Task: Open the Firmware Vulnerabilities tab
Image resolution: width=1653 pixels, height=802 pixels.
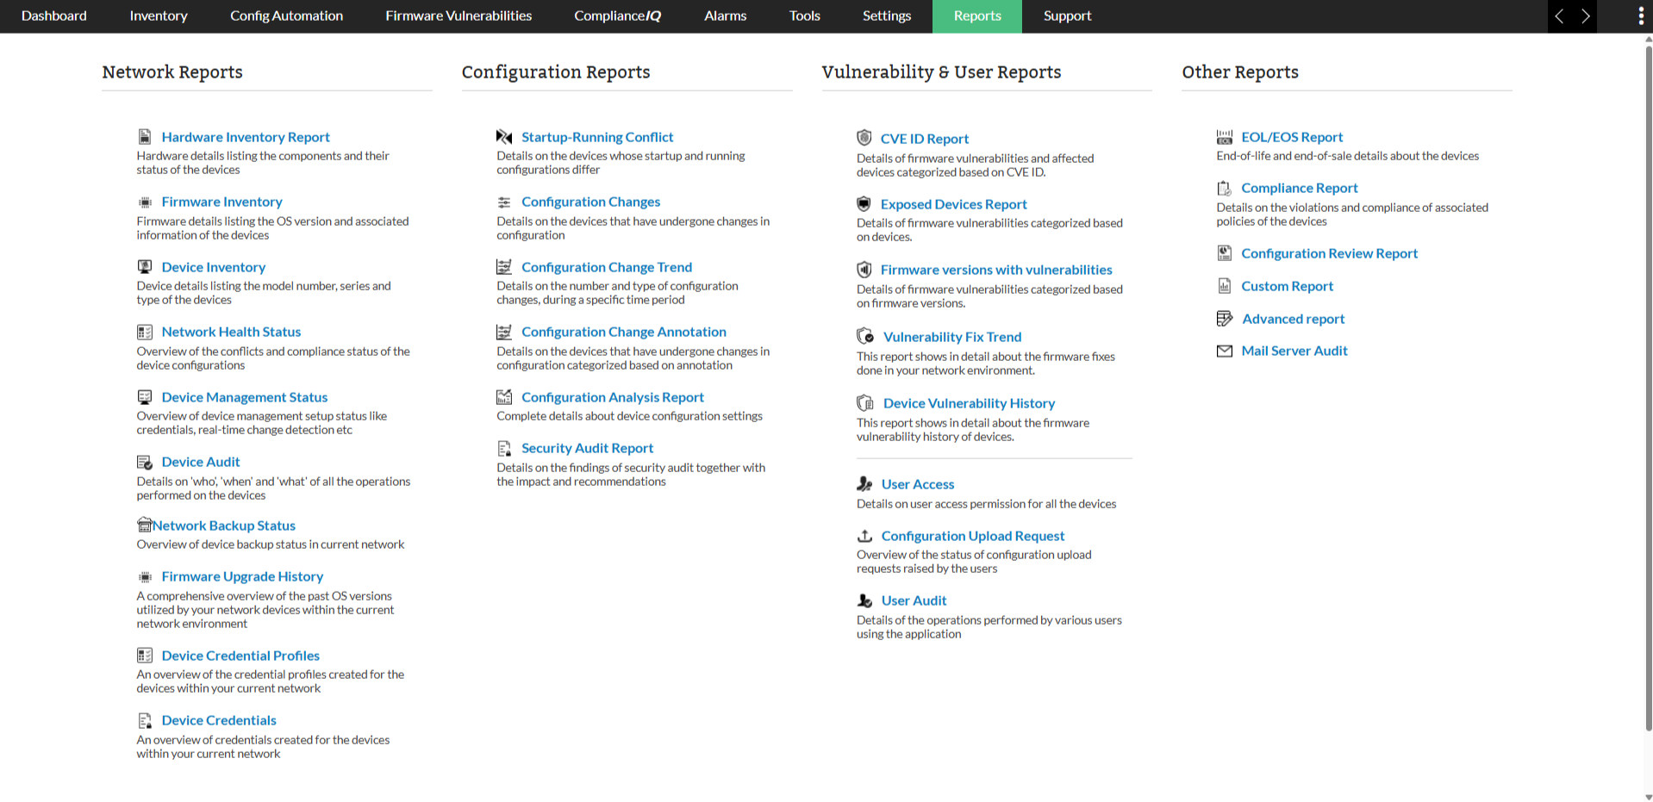Action: 458,16
